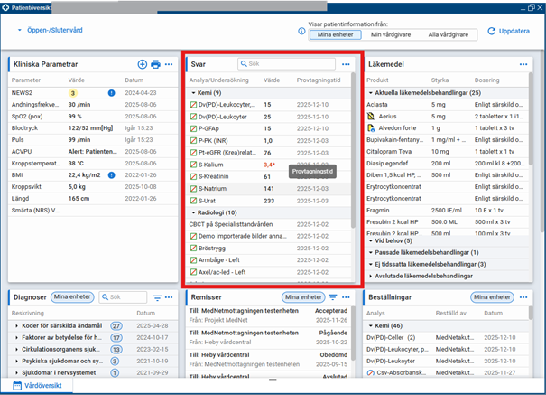This screenshot has width=546, height=395.
Task: Switch to the Vårdöversikt tab at bottom
Action: coord(44,385)
